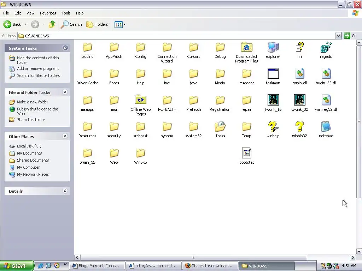Screen dimensions: 362x271
Task: Select the explorer program icon
Action: (x=273, y=47)
